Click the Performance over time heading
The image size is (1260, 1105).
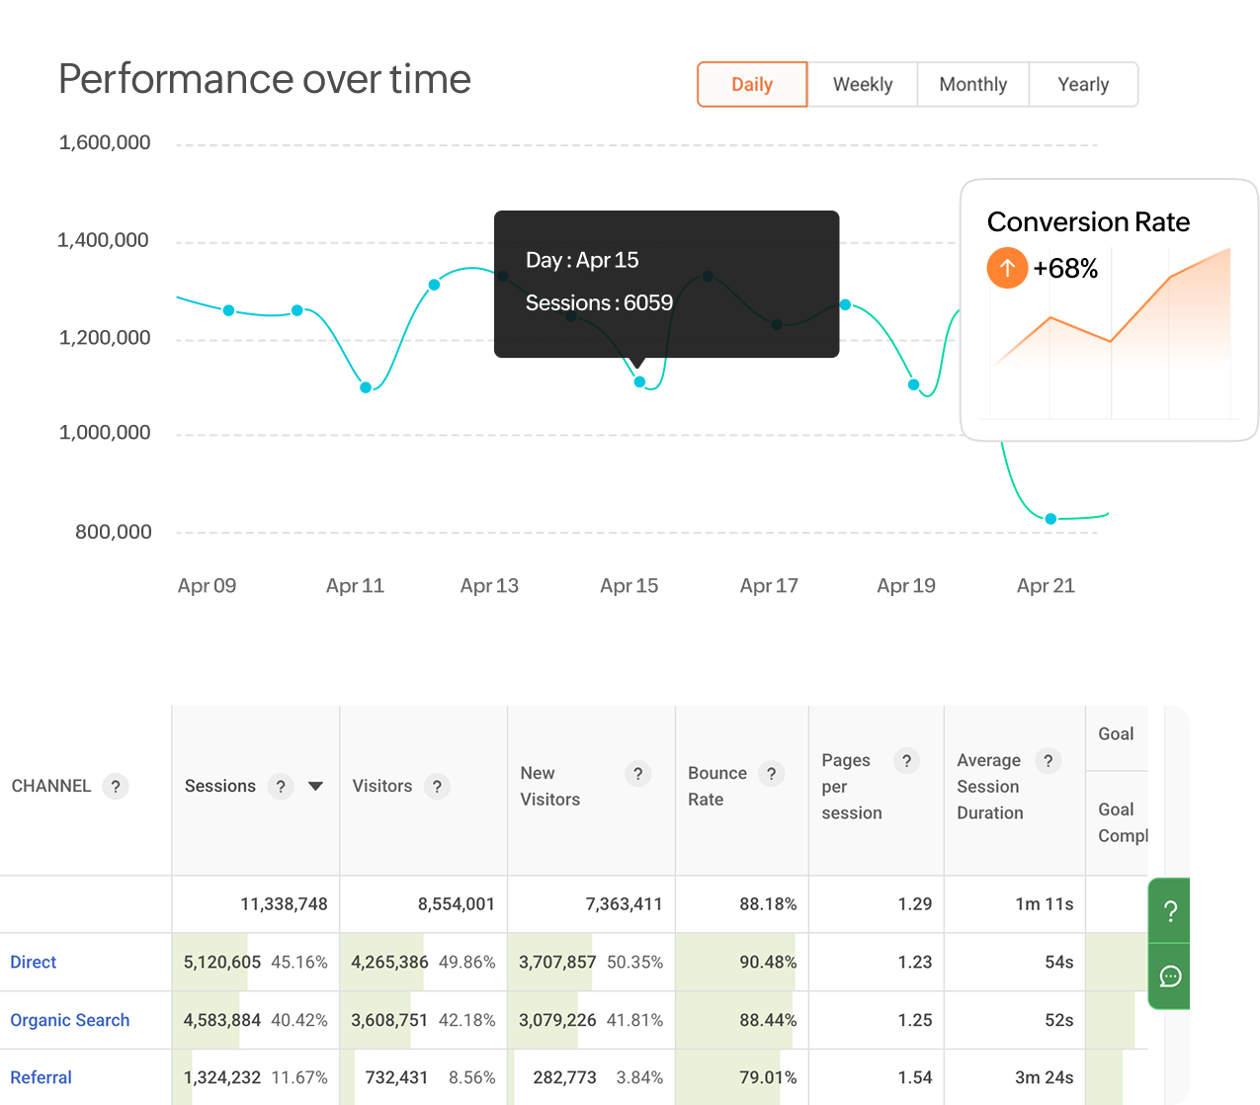[265, 79]
